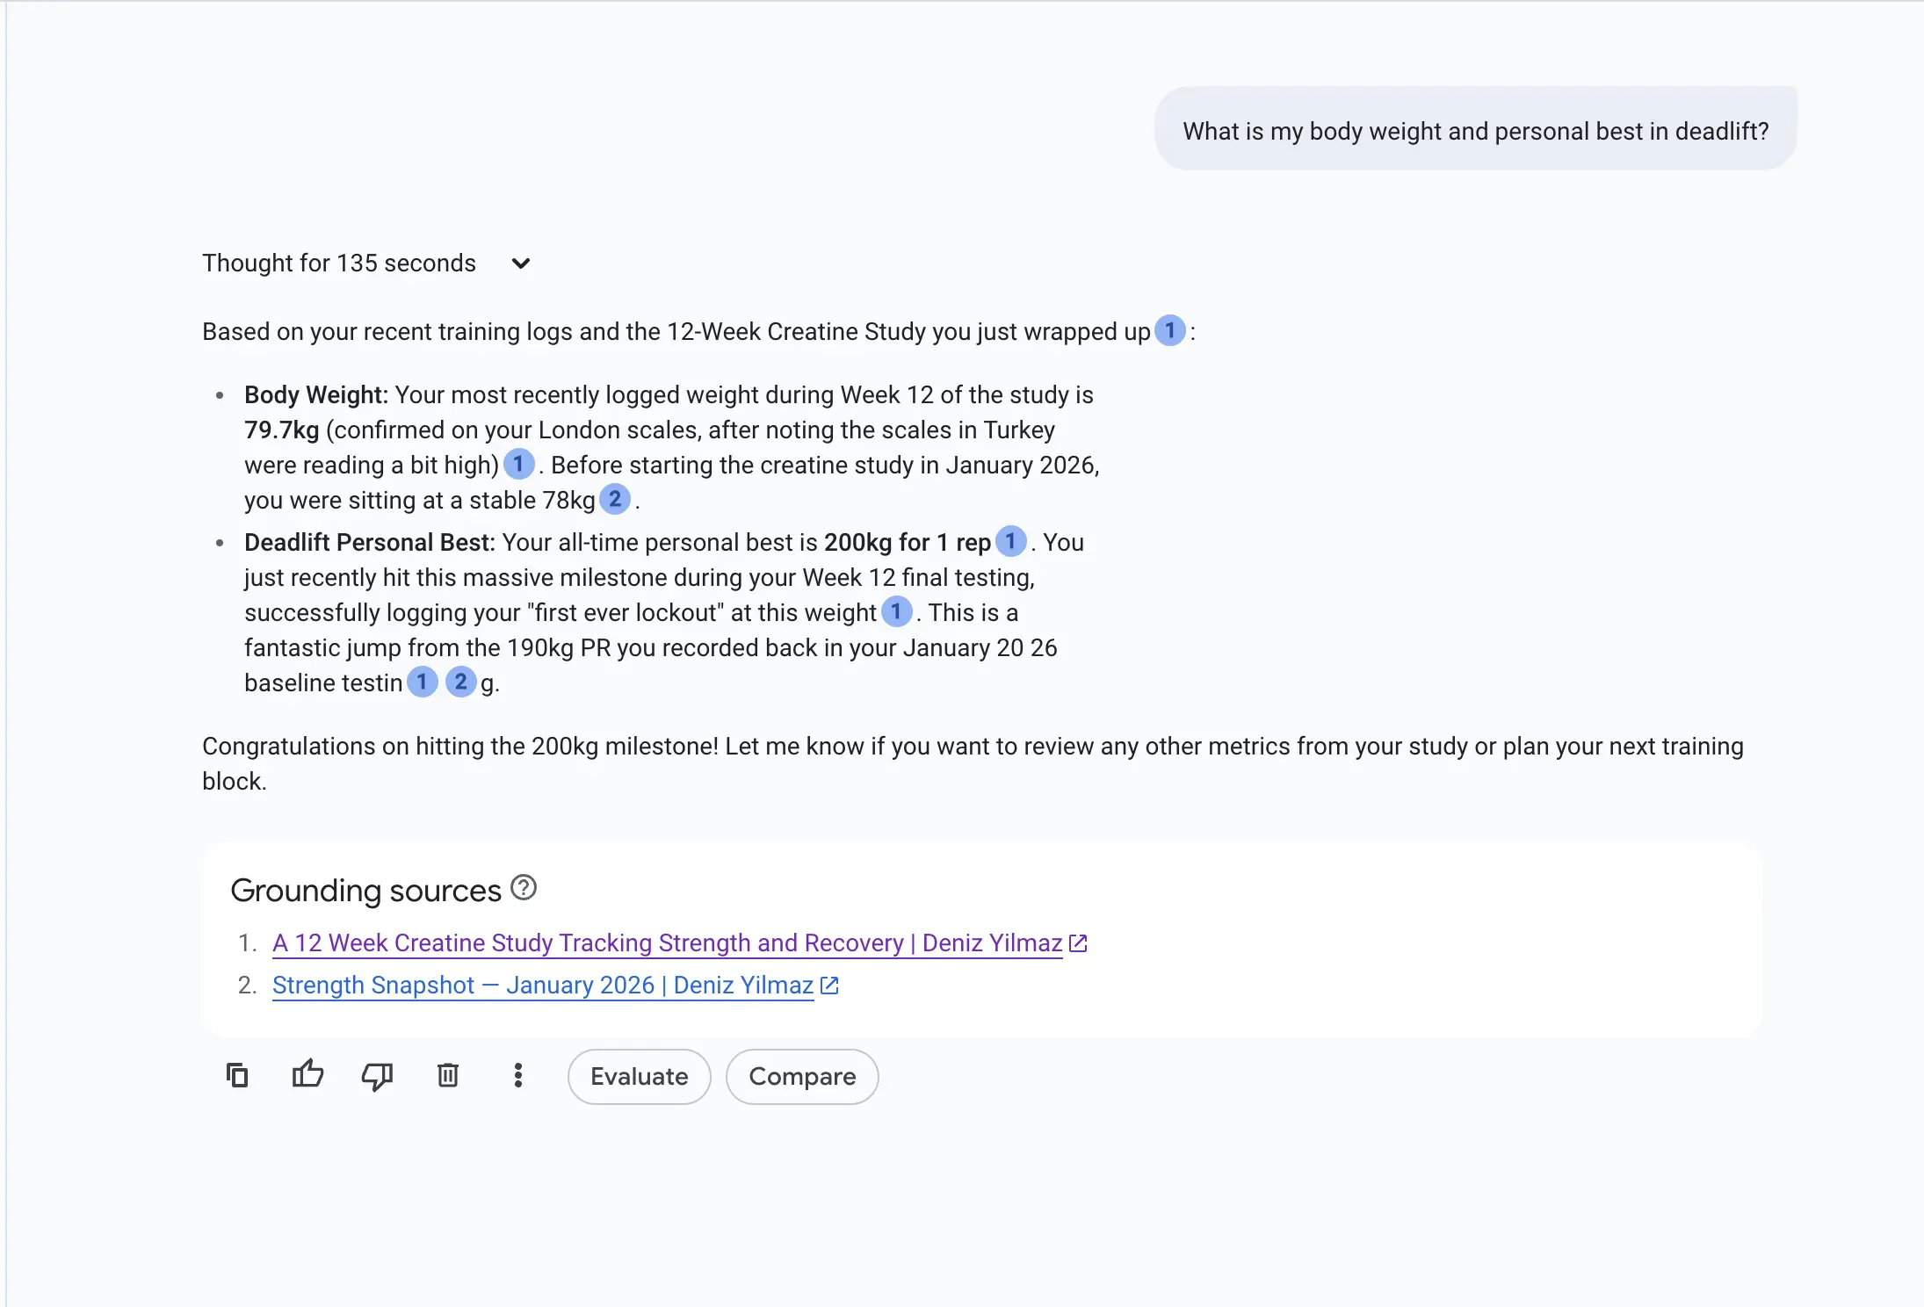Give the response a thumbs down

click(x=377, y=1076)
